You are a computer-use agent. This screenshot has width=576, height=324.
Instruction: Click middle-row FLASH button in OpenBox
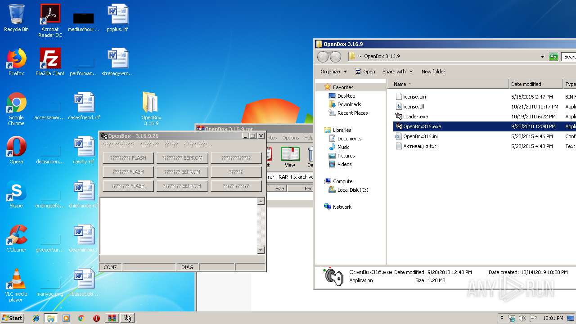click(x=128, y=172)
